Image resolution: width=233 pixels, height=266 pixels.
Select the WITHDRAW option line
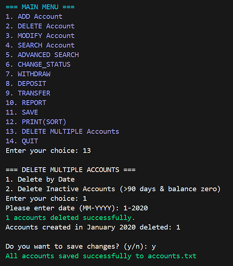tap(28, 74)
